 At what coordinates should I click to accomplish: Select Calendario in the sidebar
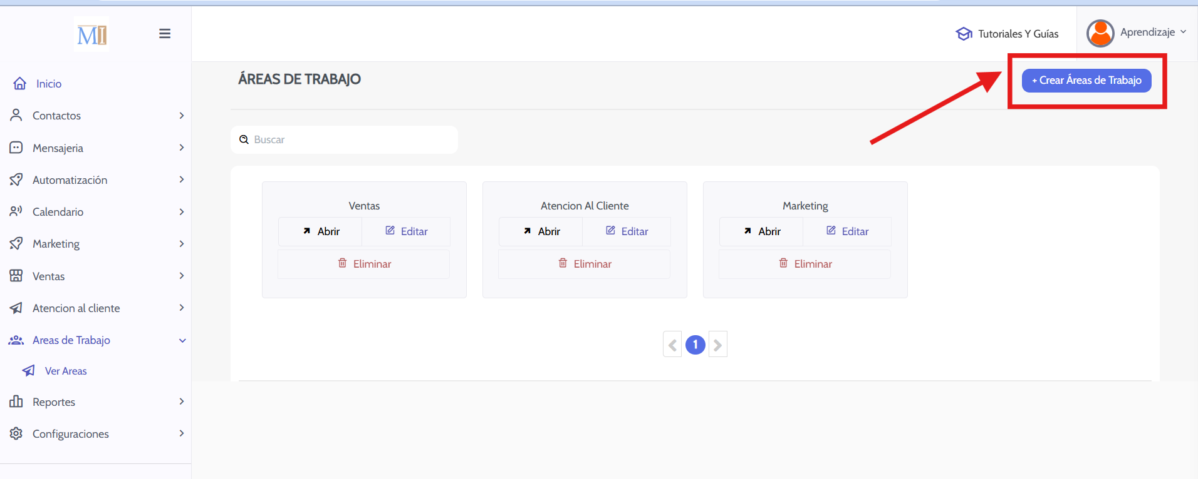coord(58,212)
